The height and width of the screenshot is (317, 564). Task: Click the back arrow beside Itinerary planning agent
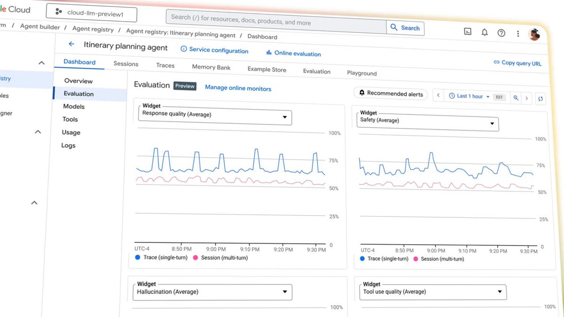click(71, 44)
